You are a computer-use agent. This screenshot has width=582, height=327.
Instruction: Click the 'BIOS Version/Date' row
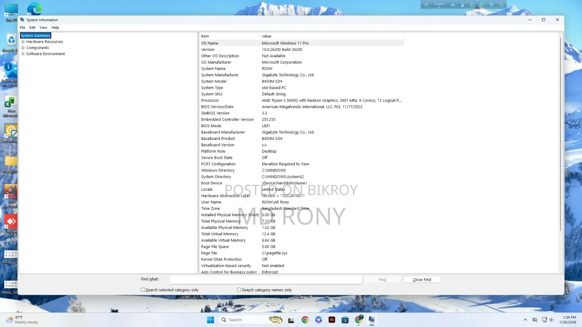302,107
